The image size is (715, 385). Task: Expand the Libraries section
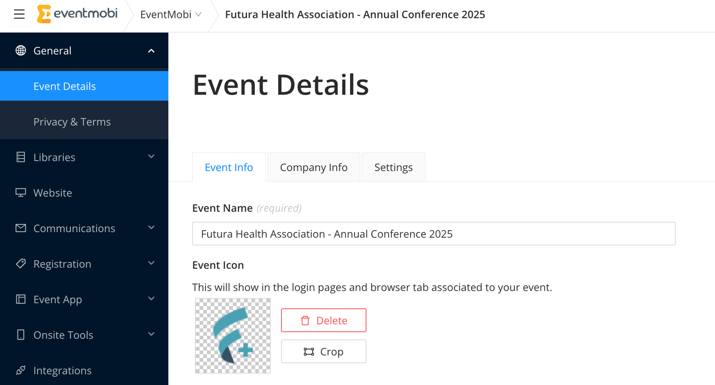[x=151, y=157]
